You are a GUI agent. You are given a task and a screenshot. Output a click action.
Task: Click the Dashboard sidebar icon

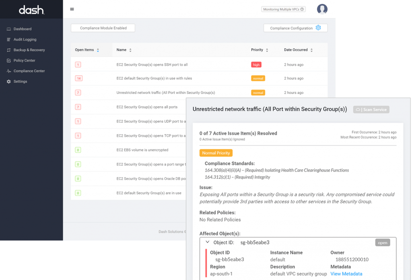9,29
